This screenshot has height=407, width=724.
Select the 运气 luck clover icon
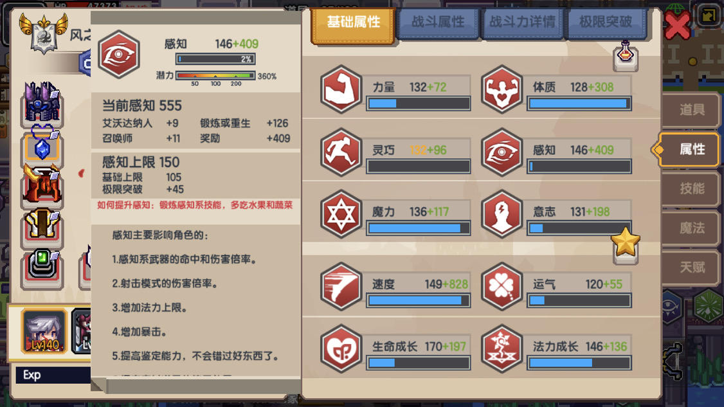click(x=502, y=286)
